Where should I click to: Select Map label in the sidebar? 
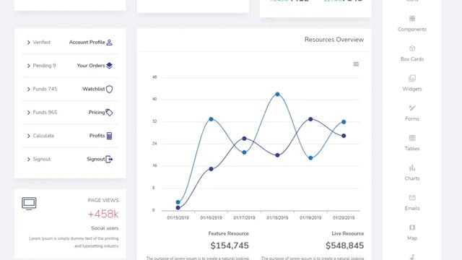412,238
